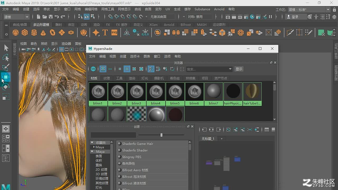
Task: Click the Hypershade search input field
Action: coord(207,69)
